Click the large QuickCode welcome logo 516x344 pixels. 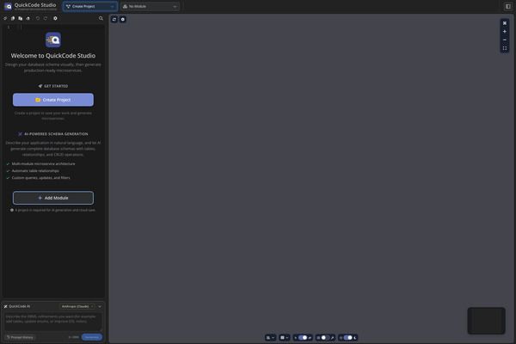point(53,40)
